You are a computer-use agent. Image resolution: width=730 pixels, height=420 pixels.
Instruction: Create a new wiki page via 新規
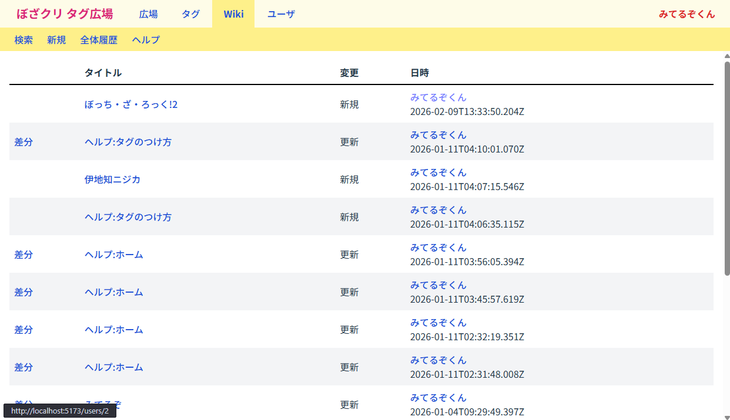point(56,40)
